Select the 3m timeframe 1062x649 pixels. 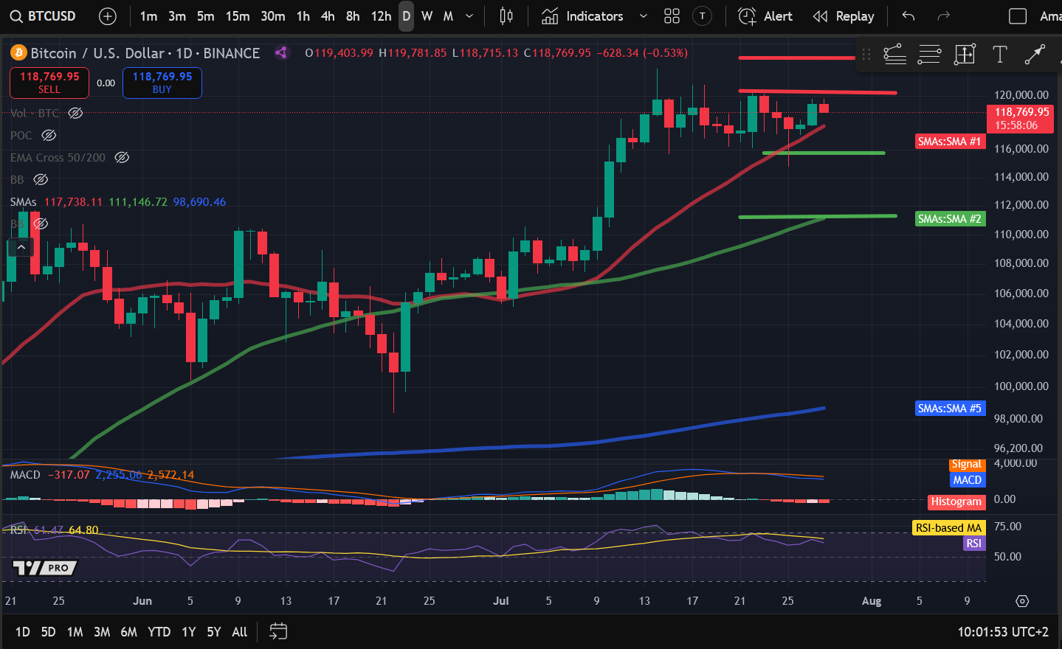[x=177, y=16]
